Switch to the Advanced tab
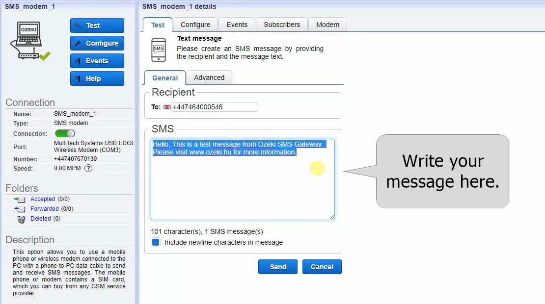The image size is (545, 304). [209, 77]
